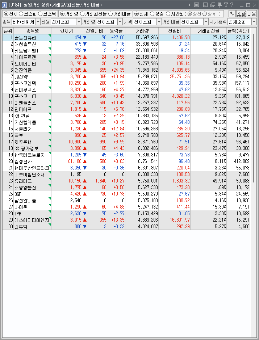Select stock 현대두산인프라코
The width and height of the screenshot is (259, 340).
coord(32,168)
